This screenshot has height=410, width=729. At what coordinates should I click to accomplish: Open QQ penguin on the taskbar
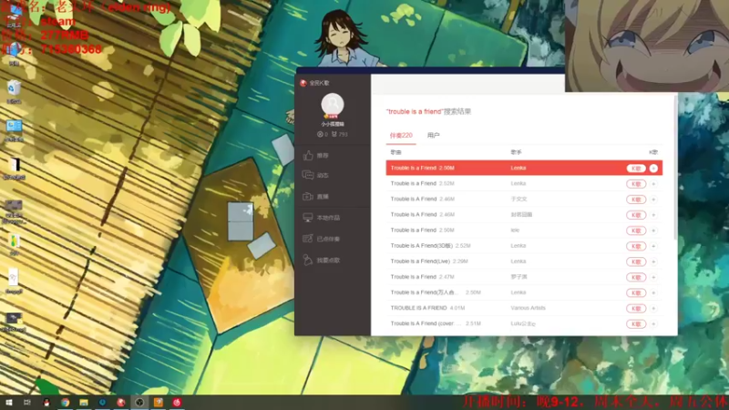46,402
